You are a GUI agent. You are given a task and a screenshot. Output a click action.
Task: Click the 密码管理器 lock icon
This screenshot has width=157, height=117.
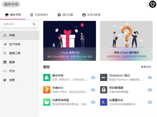(x=104, y=90)
